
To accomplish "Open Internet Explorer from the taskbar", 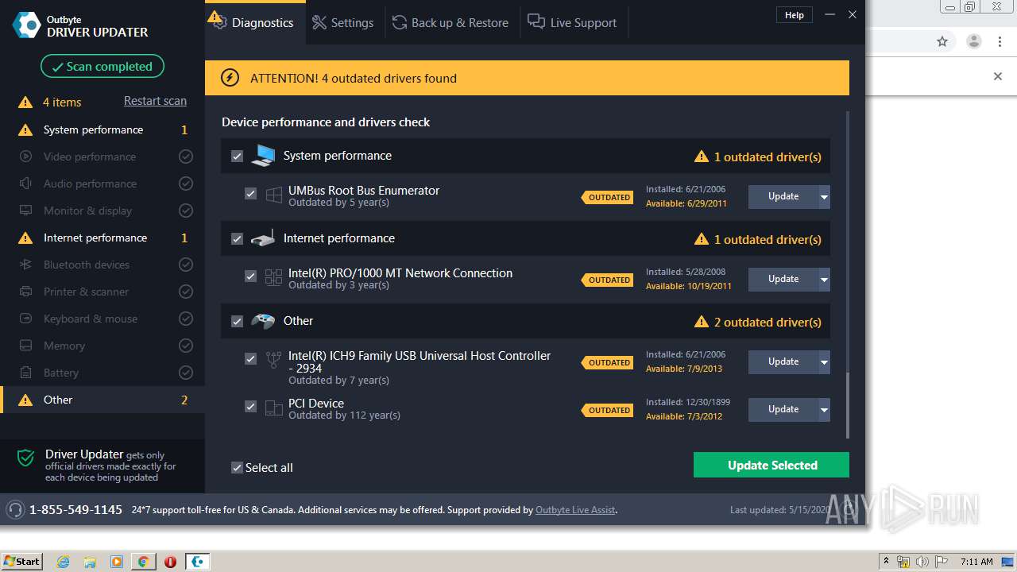I will pos(63,562).
